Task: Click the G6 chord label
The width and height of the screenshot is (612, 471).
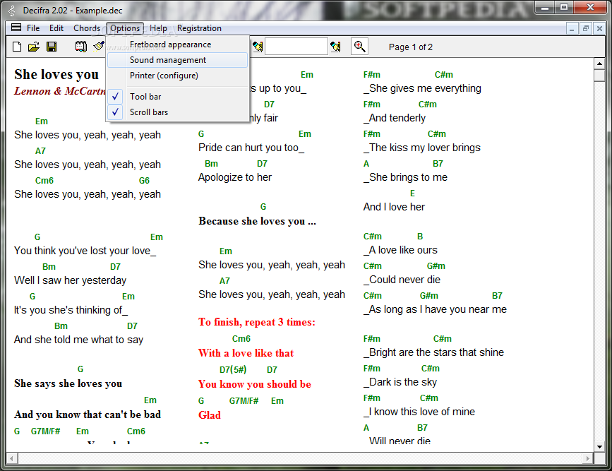Action: click(x=144, y=181)
